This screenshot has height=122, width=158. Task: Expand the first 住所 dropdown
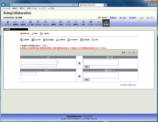58,60
